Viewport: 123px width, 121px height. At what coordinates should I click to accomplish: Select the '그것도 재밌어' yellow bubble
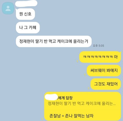[106, 84]
